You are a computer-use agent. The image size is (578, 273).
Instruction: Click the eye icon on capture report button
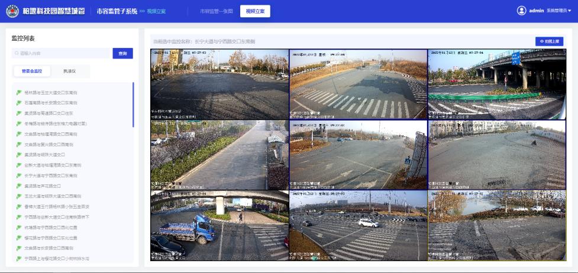coord(542,41)
